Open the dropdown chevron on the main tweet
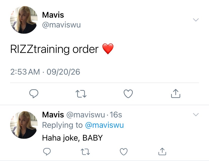 196,20
